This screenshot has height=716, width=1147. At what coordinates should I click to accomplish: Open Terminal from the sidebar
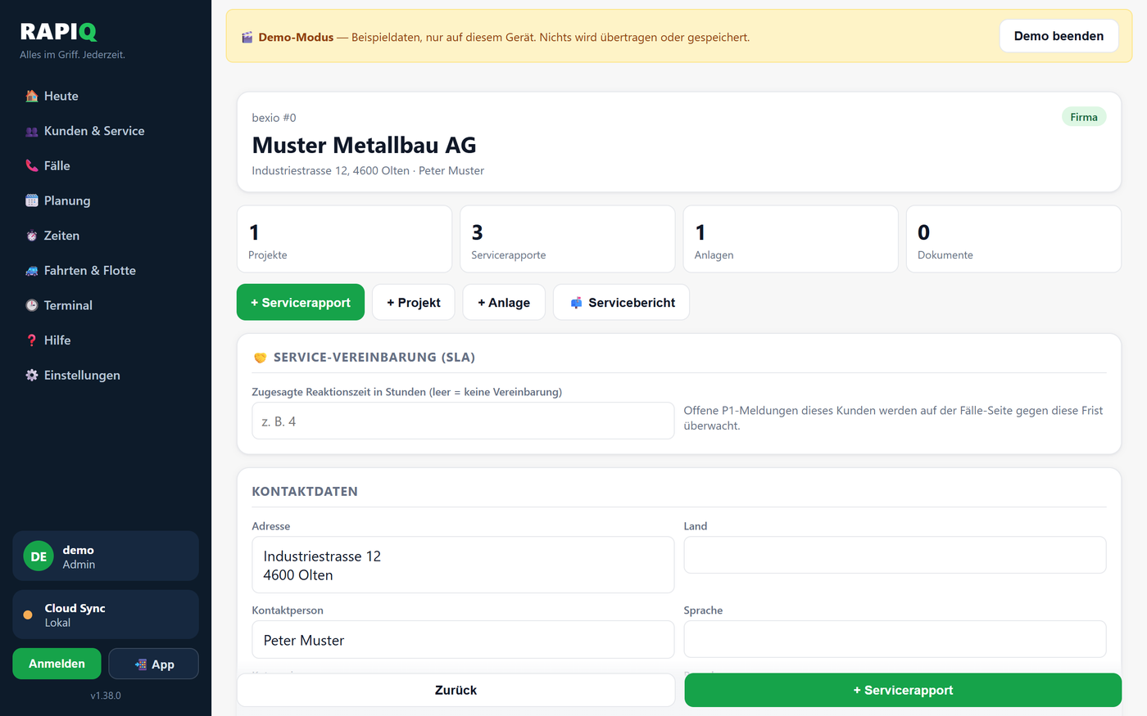[106, 305]
